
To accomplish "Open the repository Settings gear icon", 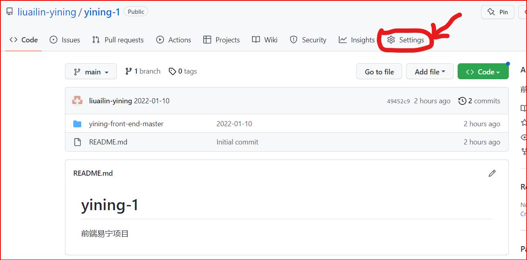I will pos(391,40).
